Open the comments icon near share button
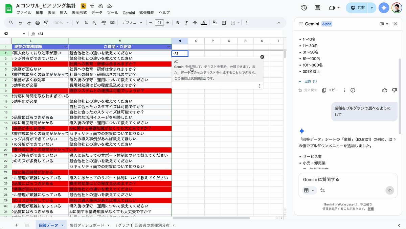406x229 pixels. [317, 7]
